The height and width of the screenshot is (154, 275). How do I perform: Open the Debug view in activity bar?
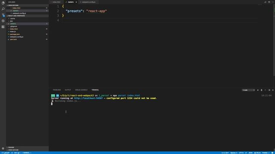click(x=3, y=21)
